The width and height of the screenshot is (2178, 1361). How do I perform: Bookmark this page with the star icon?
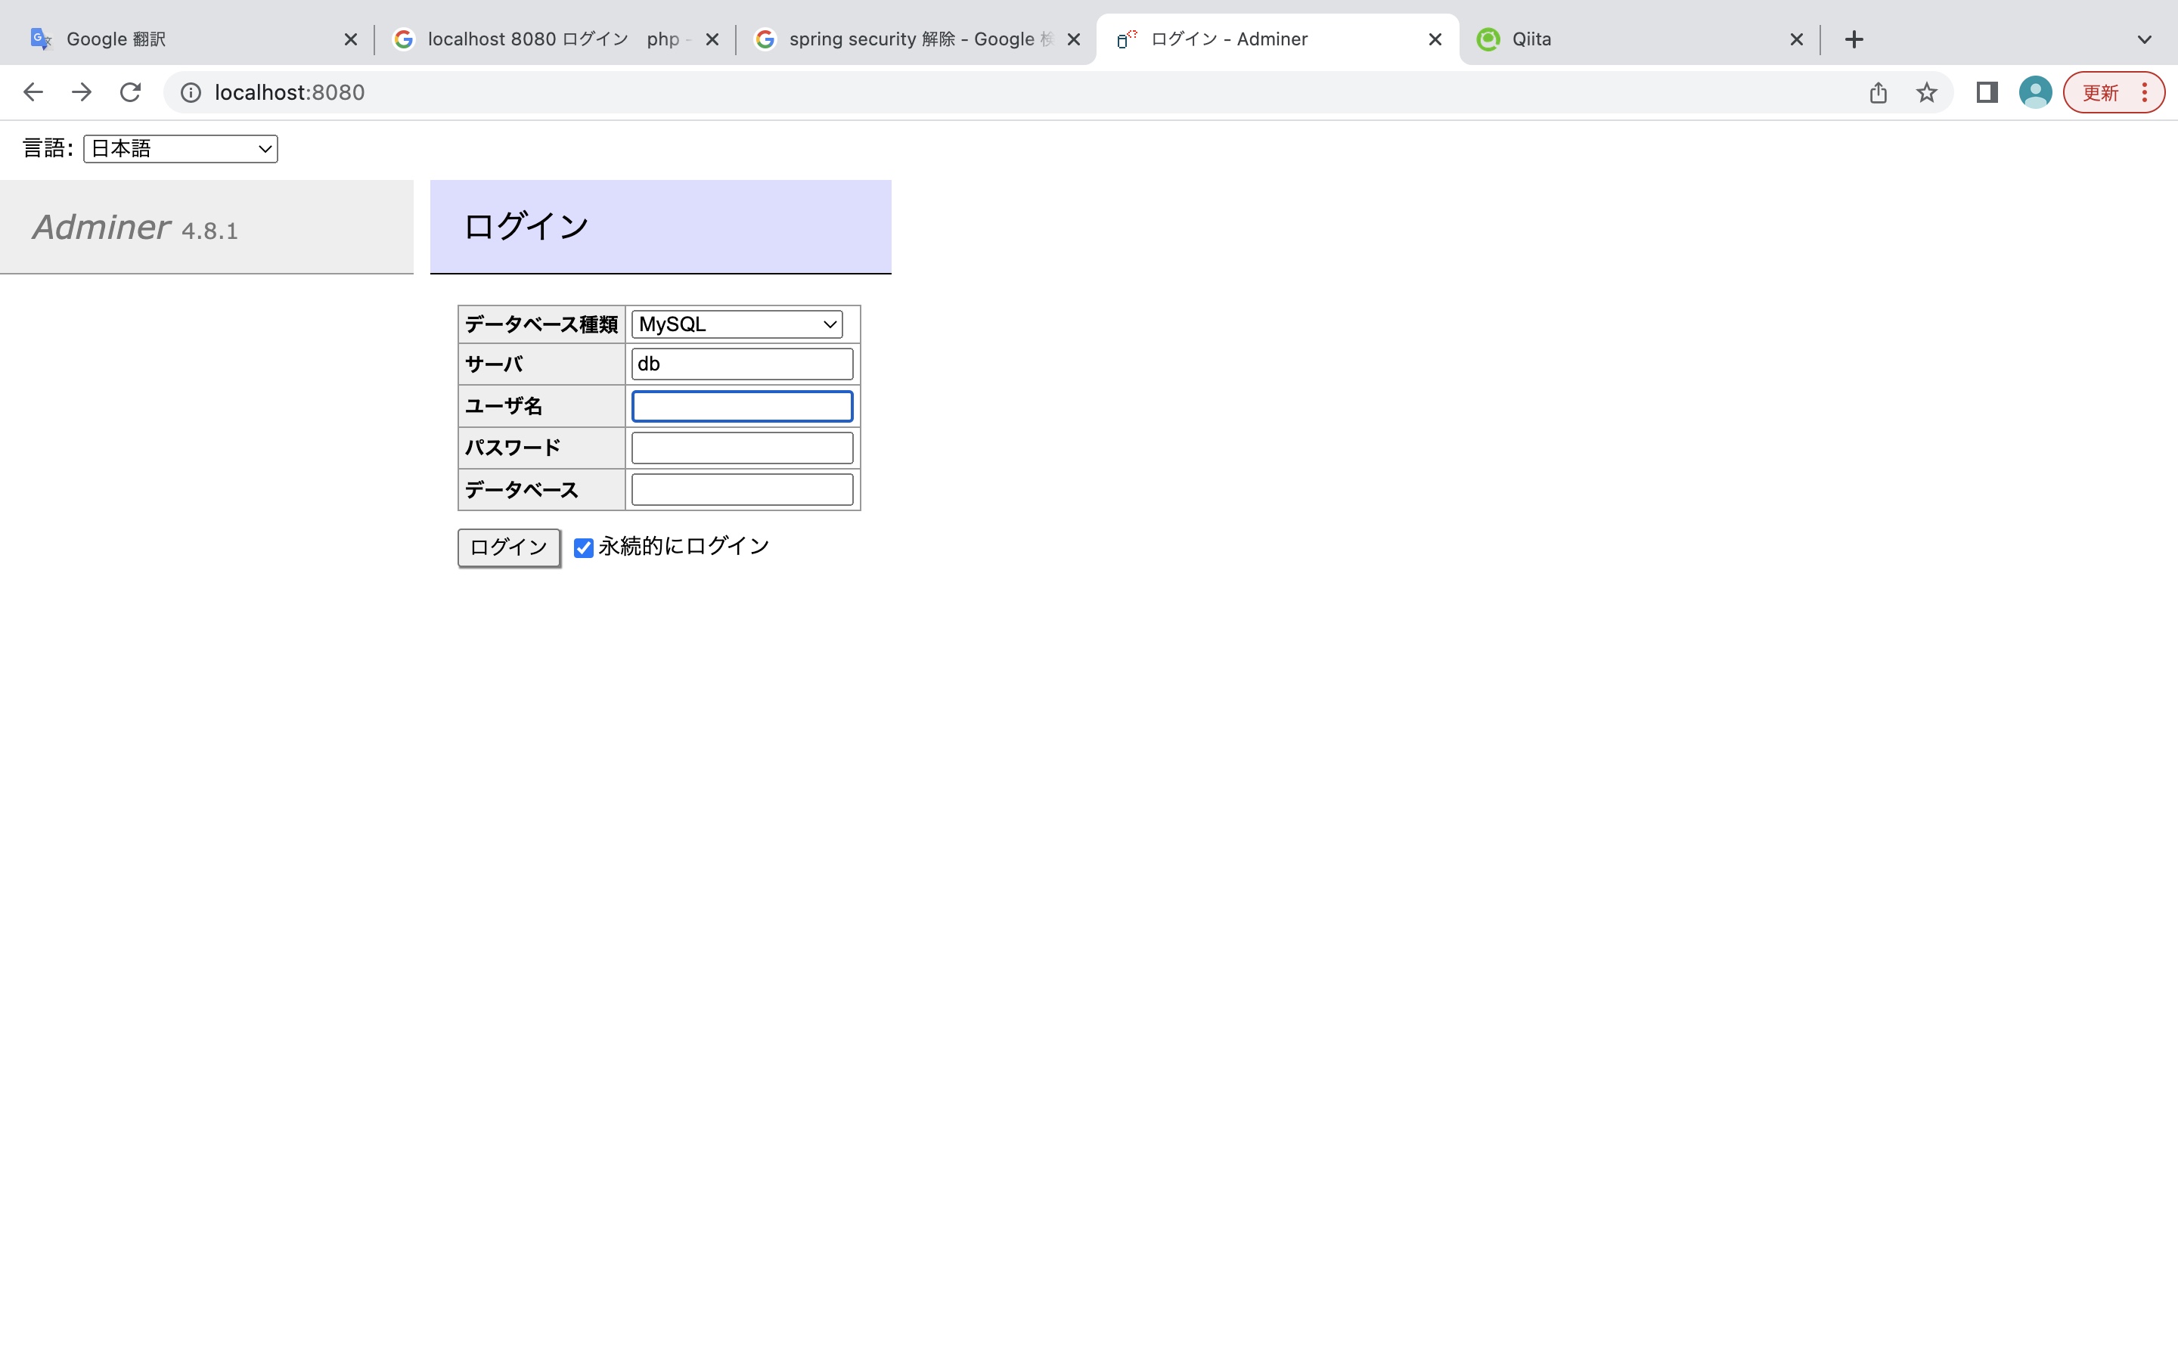pos(1926,93)
